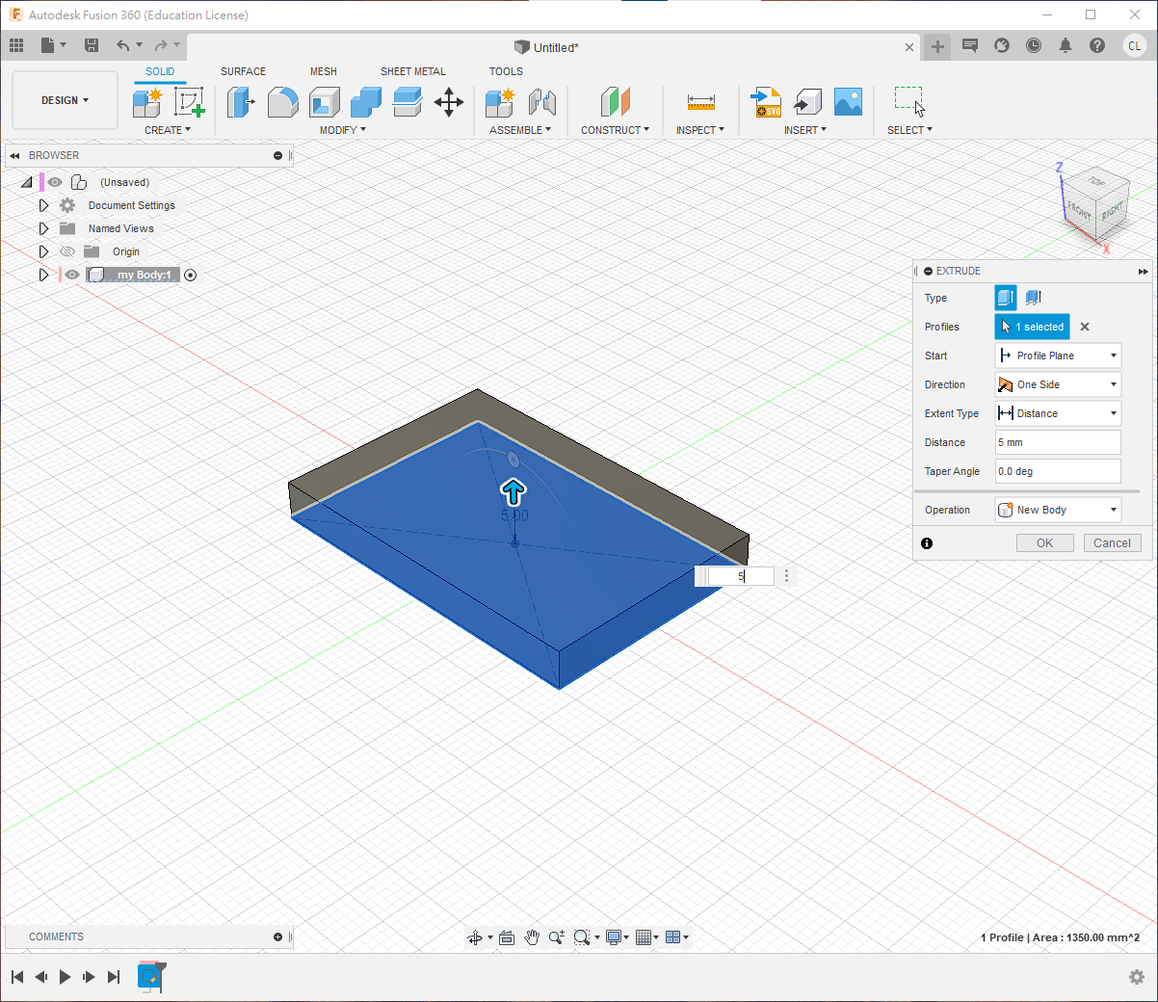1158x1002 pixels.
Task: Open the Extent Type dropdown
Action: coord(1058,413)
